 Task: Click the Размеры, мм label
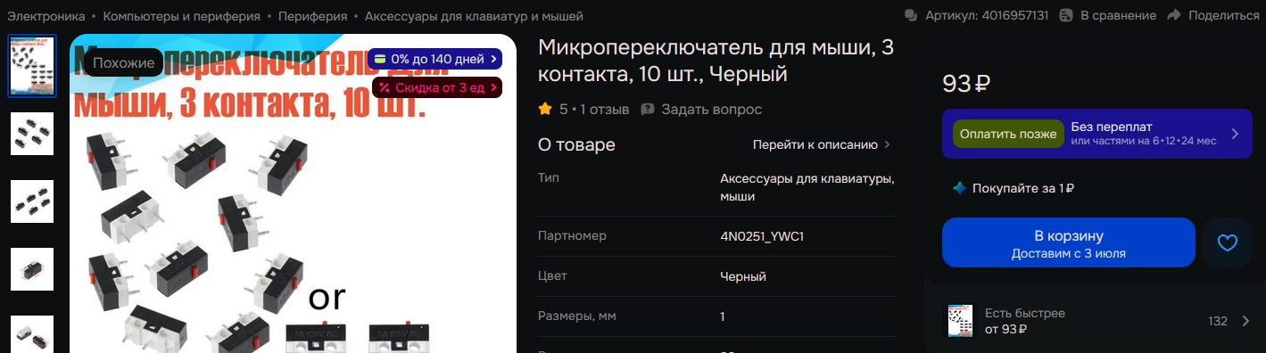(x=577, y=316)
